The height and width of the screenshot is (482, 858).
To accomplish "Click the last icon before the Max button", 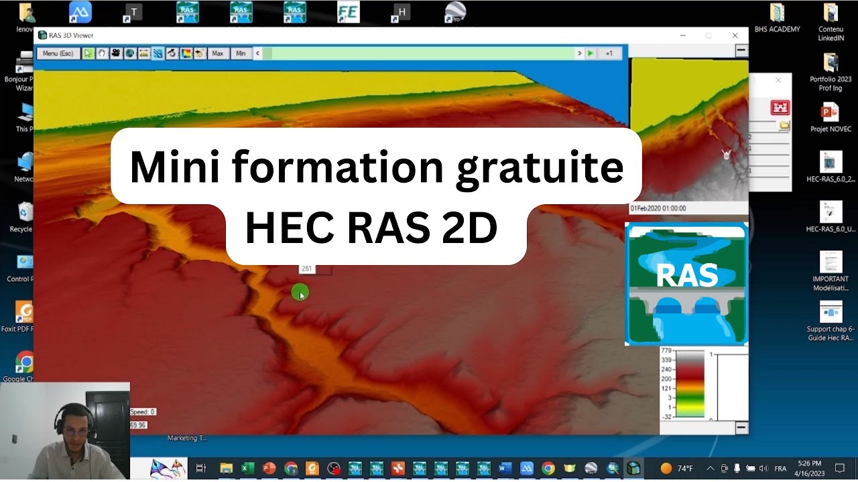I will click(x=200, y=53).
